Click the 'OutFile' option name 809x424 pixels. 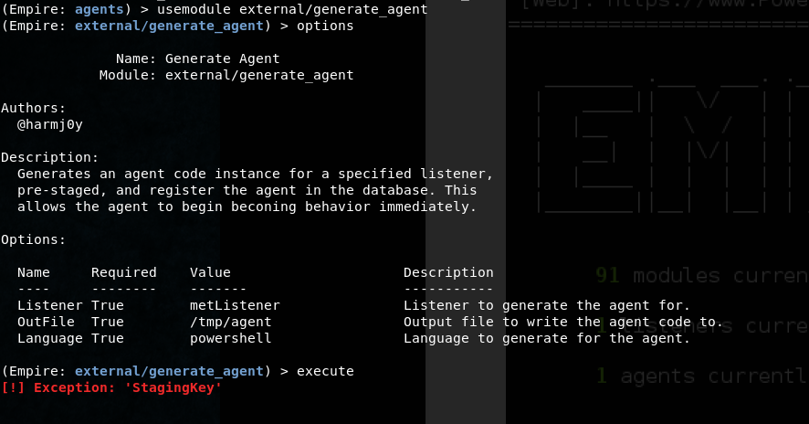point(46,323)
